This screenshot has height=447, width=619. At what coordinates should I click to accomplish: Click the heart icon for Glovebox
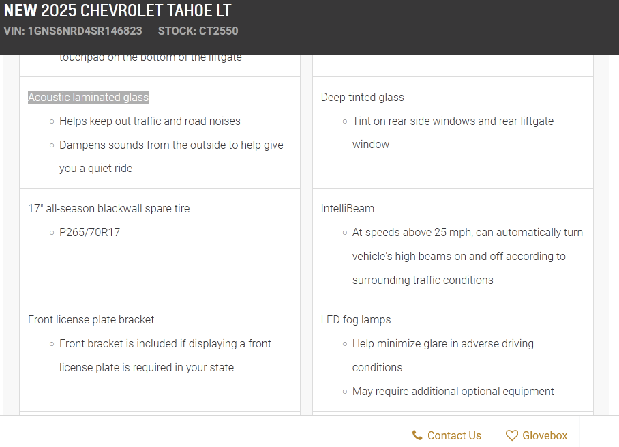pyautogui.click(x=511, y=435)
